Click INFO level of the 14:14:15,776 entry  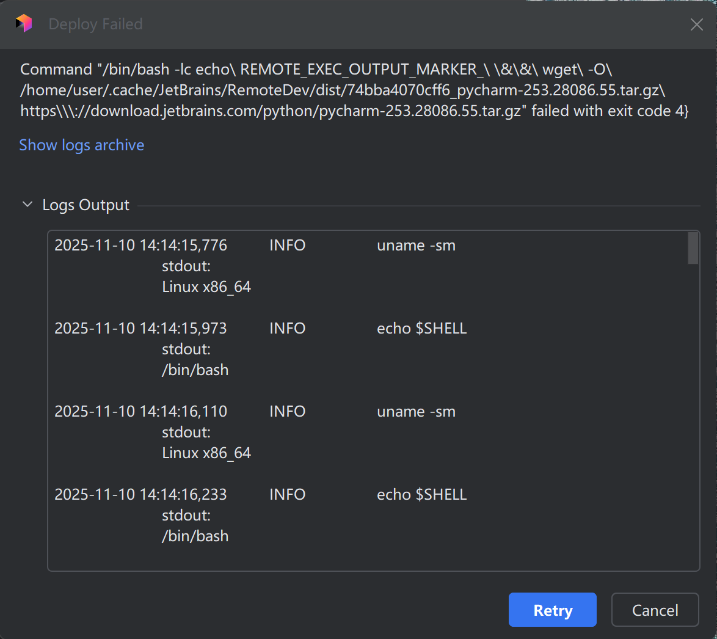287,245
